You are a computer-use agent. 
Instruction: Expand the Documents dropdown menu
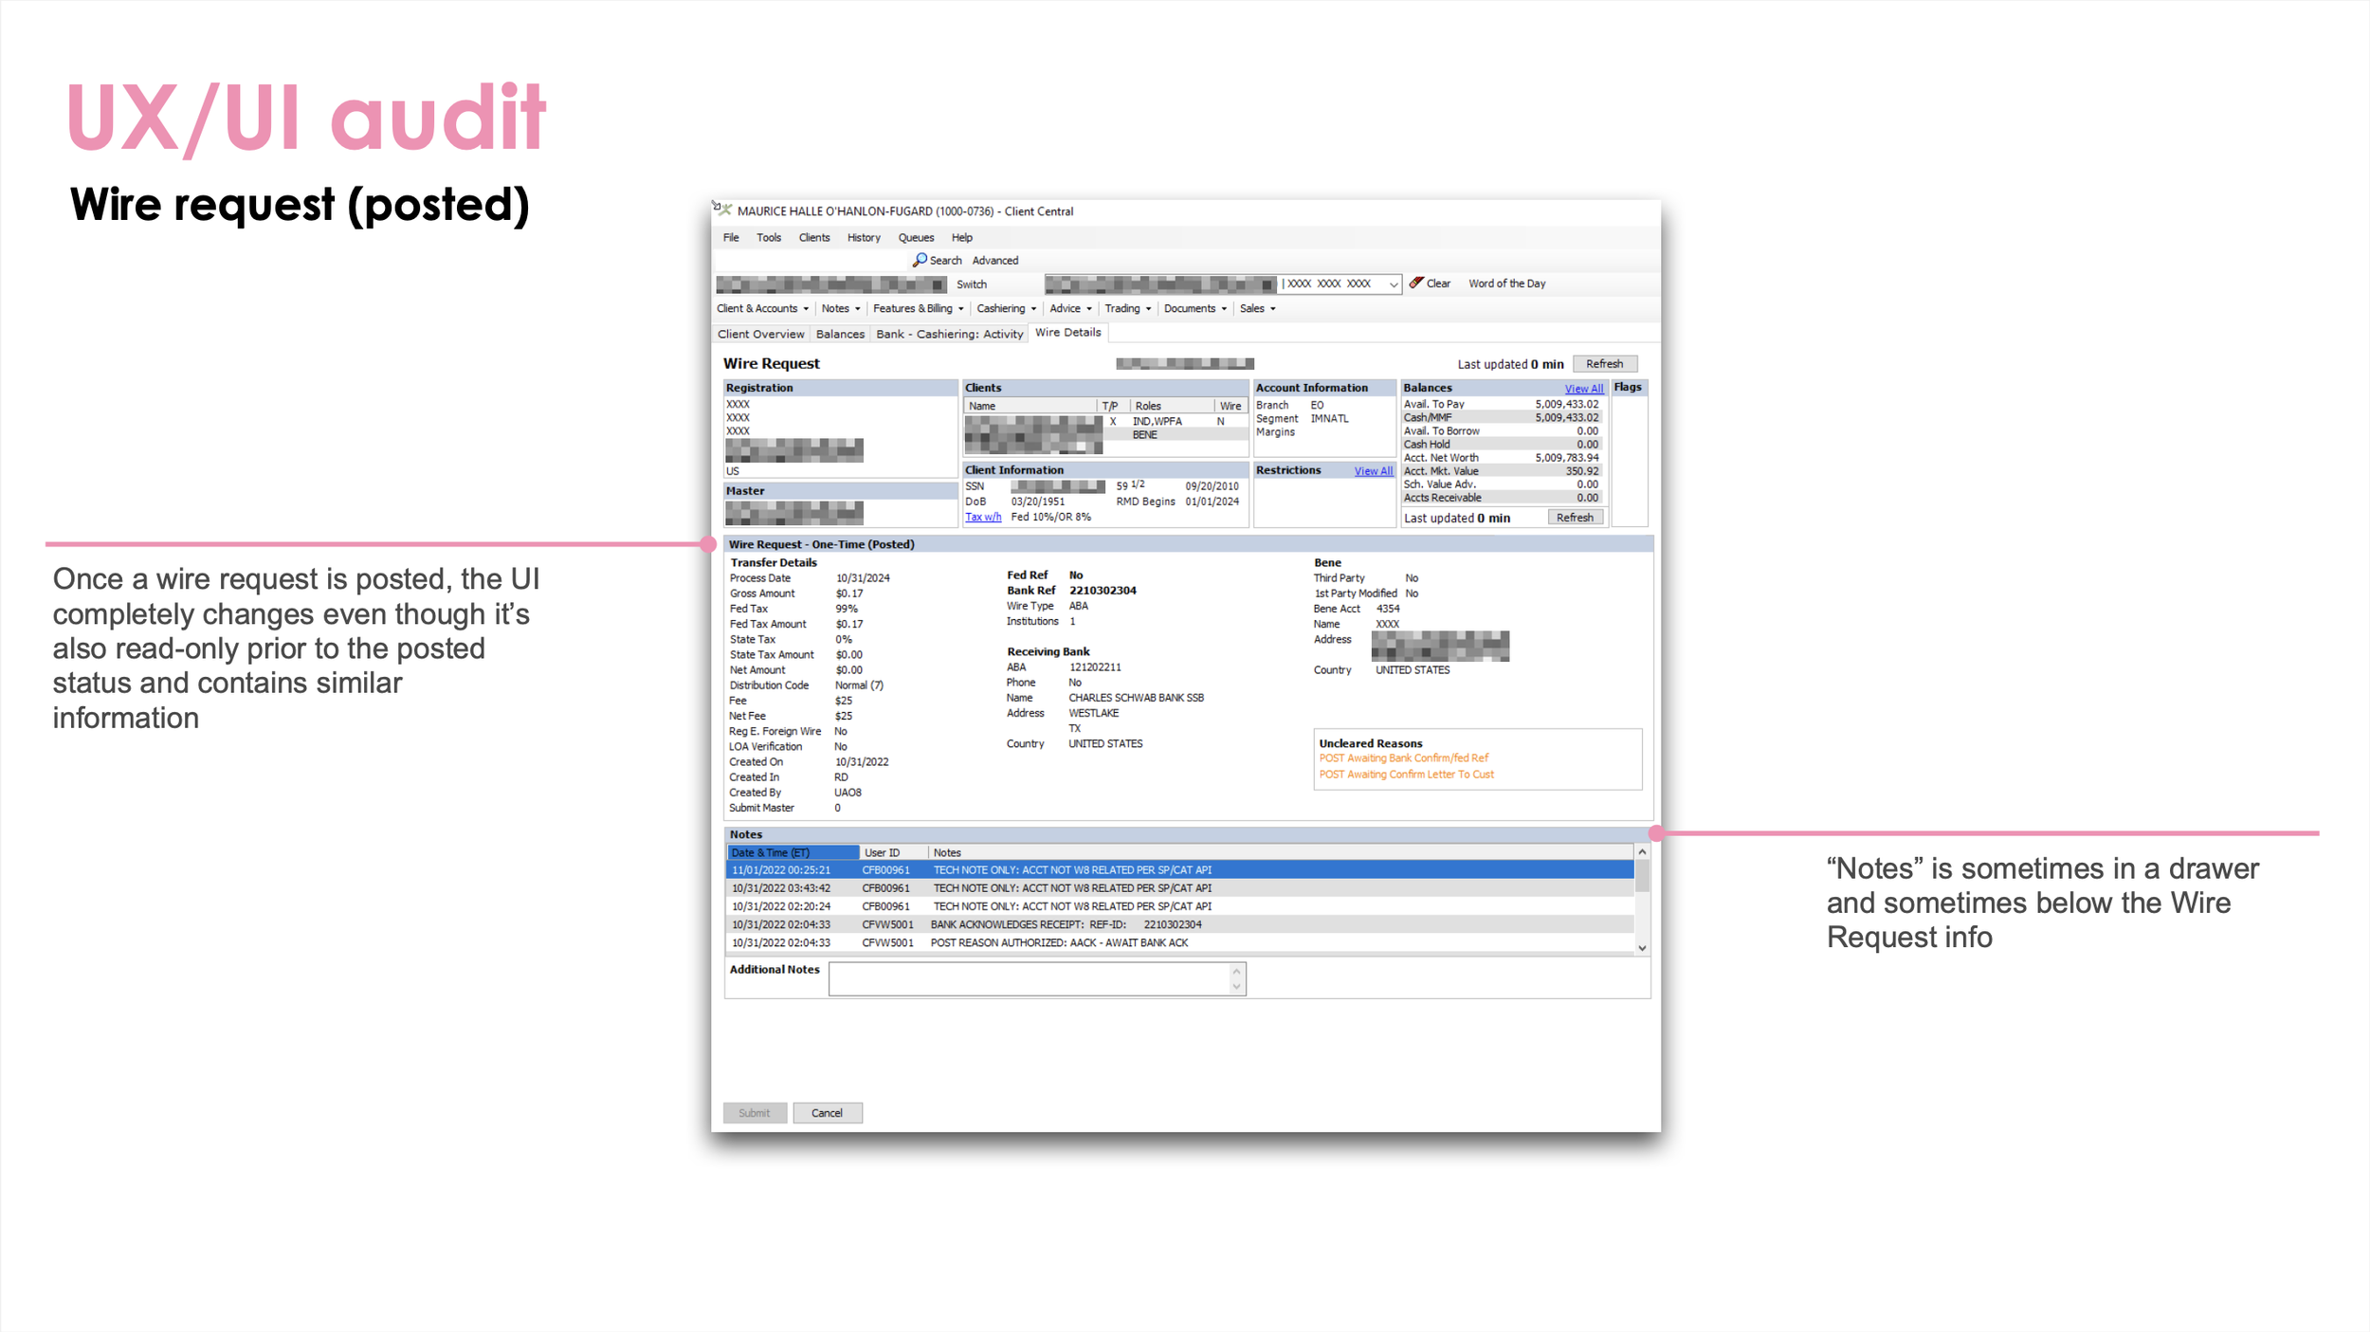tap(1194, 309)
